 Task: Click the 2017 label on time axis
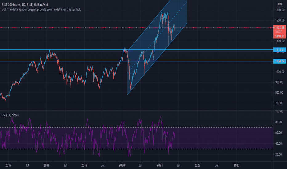coord(8,165)
